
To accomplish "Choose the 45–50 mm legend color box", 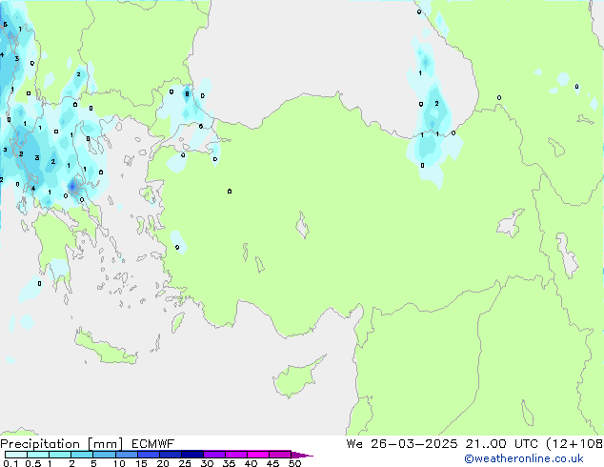I will [280, 455].
